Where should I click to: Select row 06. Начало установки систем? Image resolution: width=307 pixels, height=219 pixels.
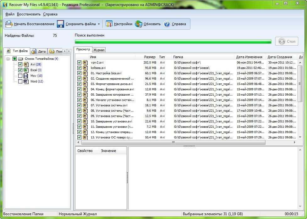[186, 100]
